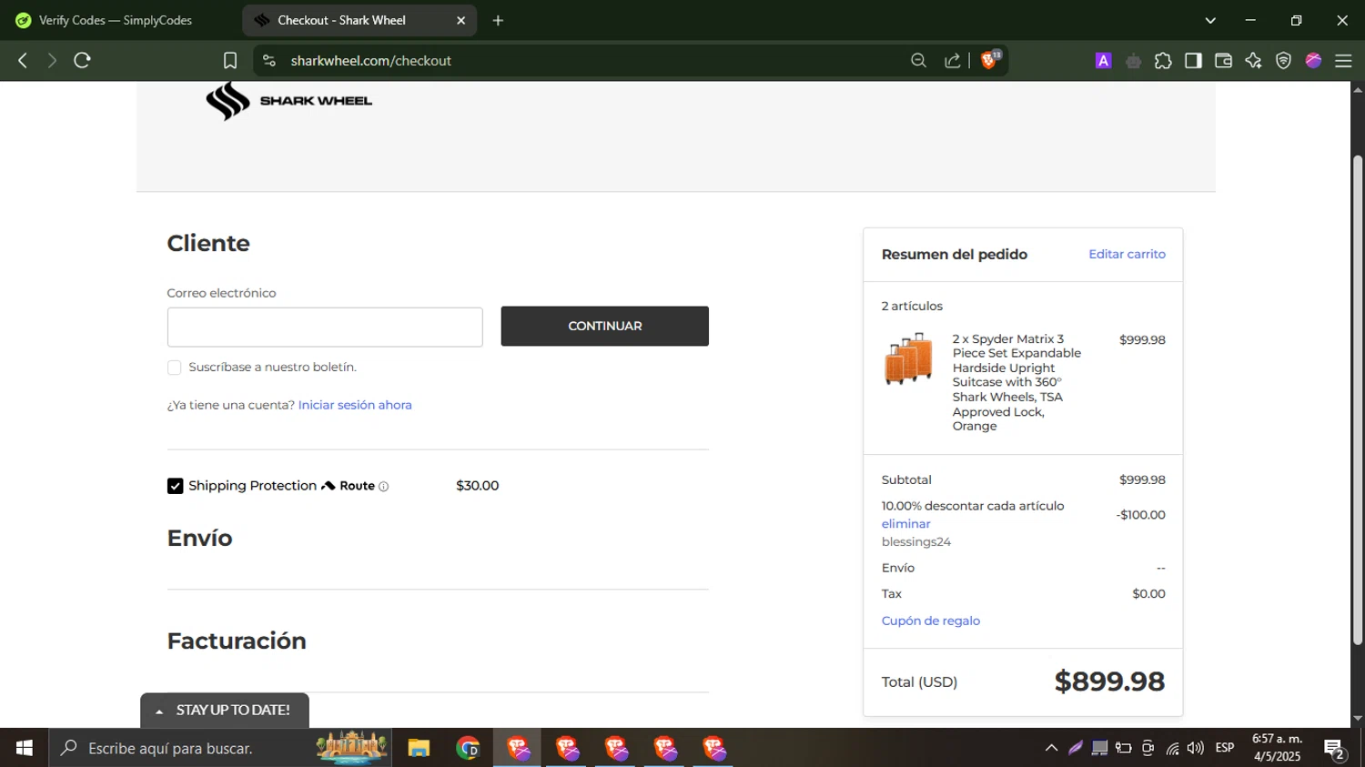Click Iniciar sesión ahora link
The height and width of the screenshot is (767, 1365).
[355, 405]
